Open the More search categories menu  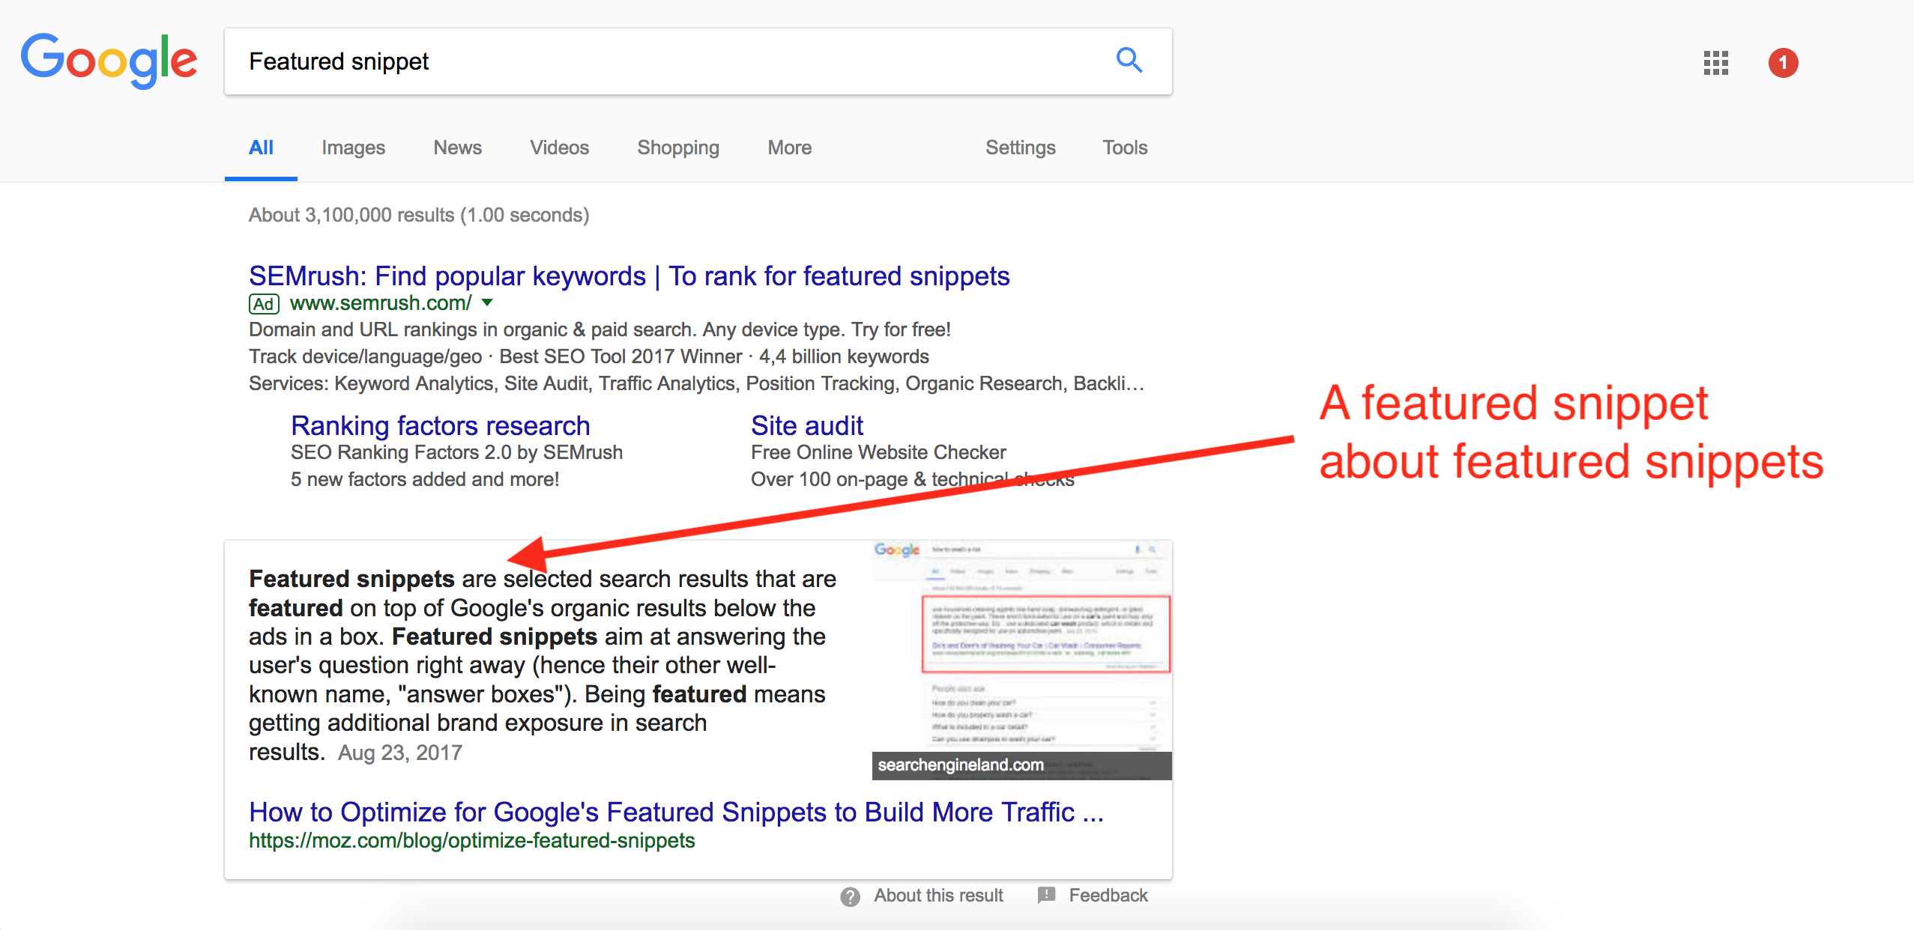click(x=789, y=148)
